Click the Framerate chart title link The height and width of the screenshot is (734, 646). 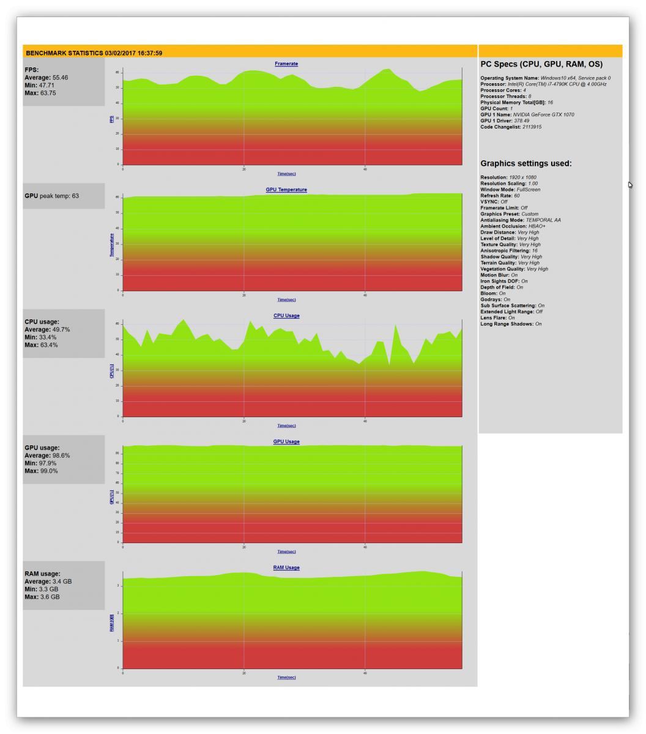[x=286, y=64]
